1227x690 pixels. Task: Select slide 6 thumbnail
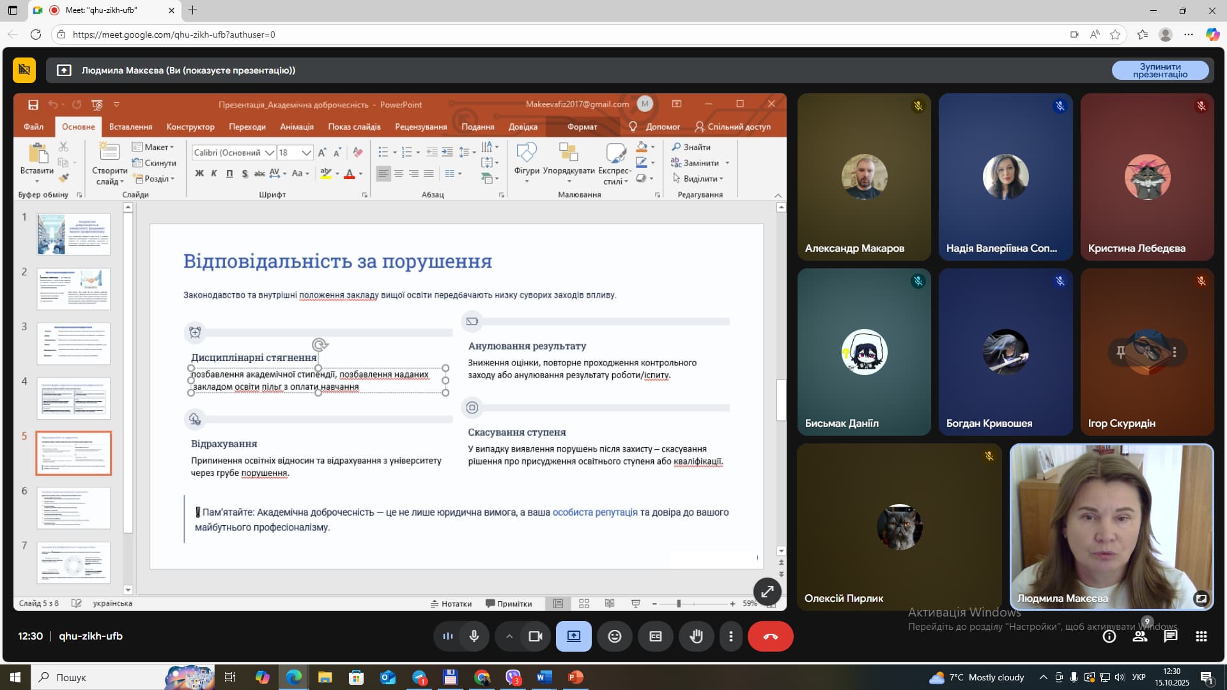click(73, 508)
